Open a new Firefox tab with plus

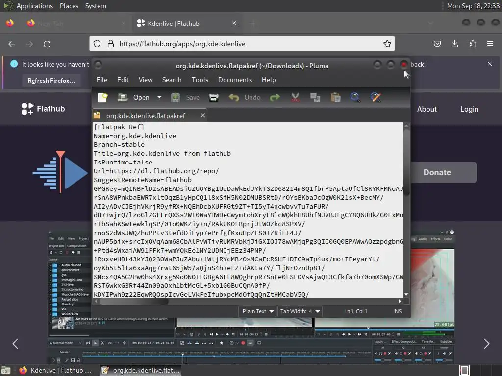pyautogui.click(x=252, y=23)
